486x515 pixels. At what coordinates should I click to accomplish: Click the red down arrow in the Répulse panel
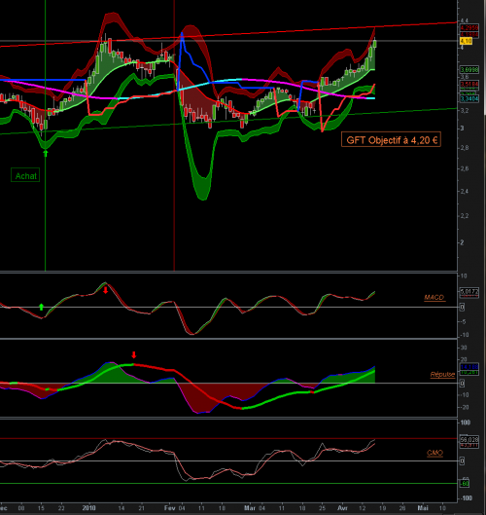click(x=134, y=354)
